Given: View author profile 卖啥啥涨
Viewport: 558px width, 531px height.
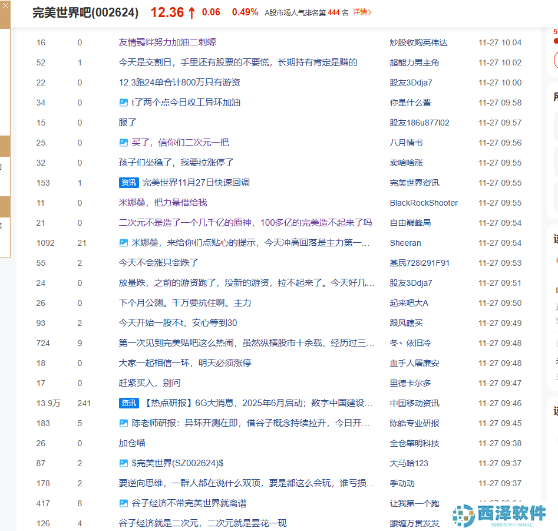Looking at the screenshot, I should click(x=406, y=163).
